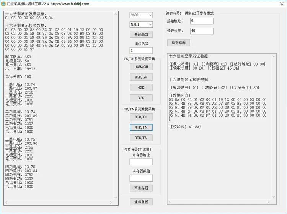The width and height of the screenshot is (287, 214).
Task: Click the 通信重置 button
Action: tap(141, 202)
